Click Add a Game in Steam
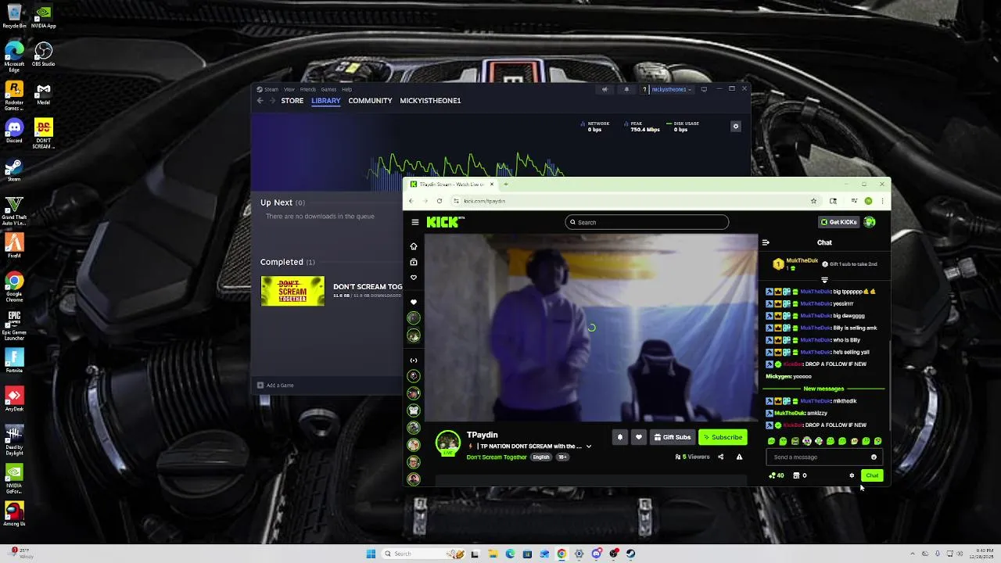This screenshot has height=563, width=1001. tap(275, 385)
